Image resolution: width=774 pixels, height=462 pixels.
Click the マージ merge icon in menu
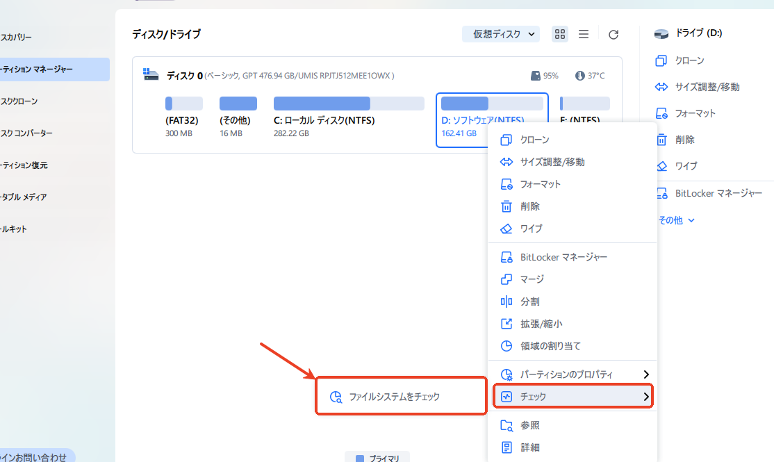point(507,279)
